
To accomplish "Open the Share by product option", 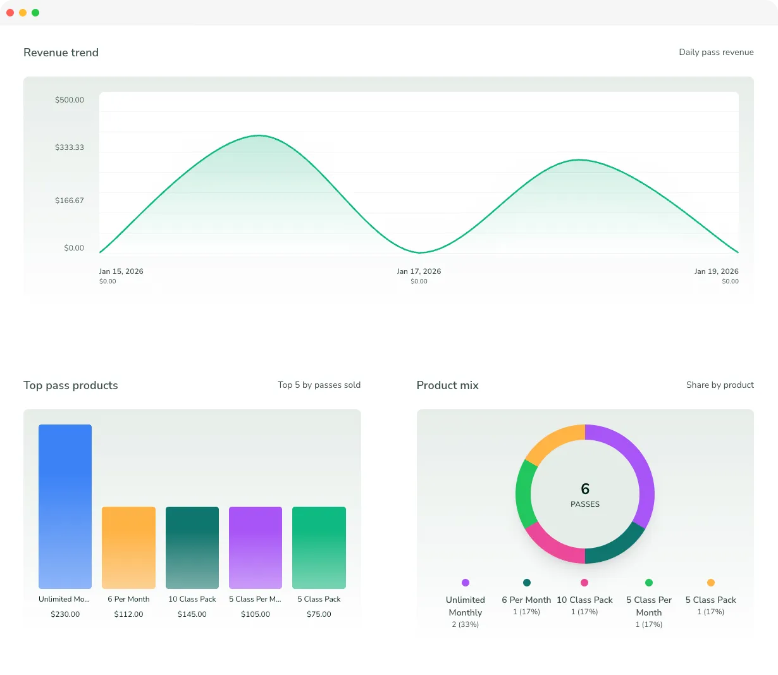I will click(720, 385).
